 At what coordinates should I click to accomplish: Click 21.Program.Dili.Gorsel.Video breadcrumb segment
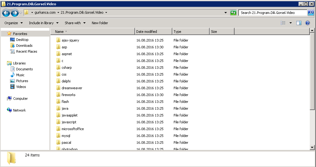click(82, 12)
